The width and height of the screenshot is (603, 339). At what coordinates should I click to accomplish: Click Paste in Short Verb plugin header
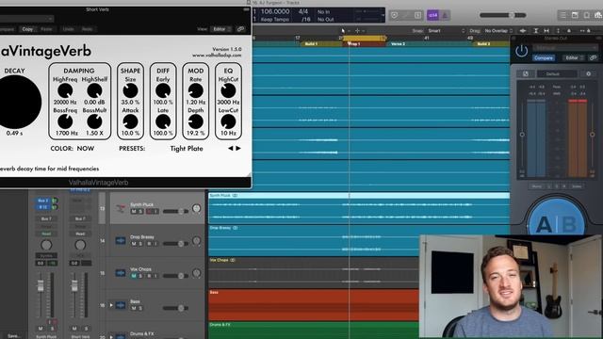(x=46, y=29)
